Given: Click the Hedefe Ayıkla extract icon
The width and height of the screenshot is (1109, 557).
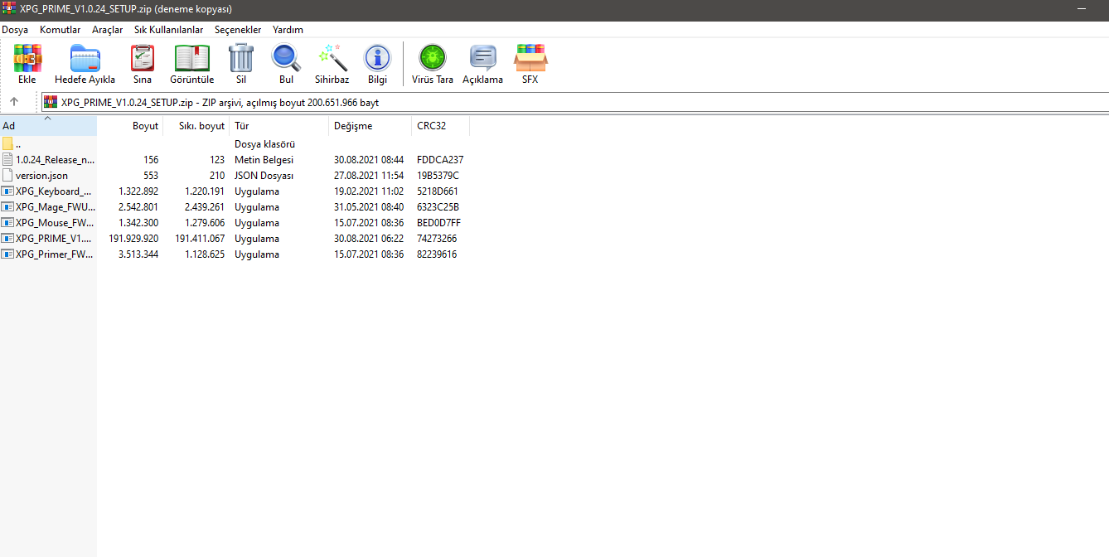Looking at the screenshot, I should (x=85, y=59).
